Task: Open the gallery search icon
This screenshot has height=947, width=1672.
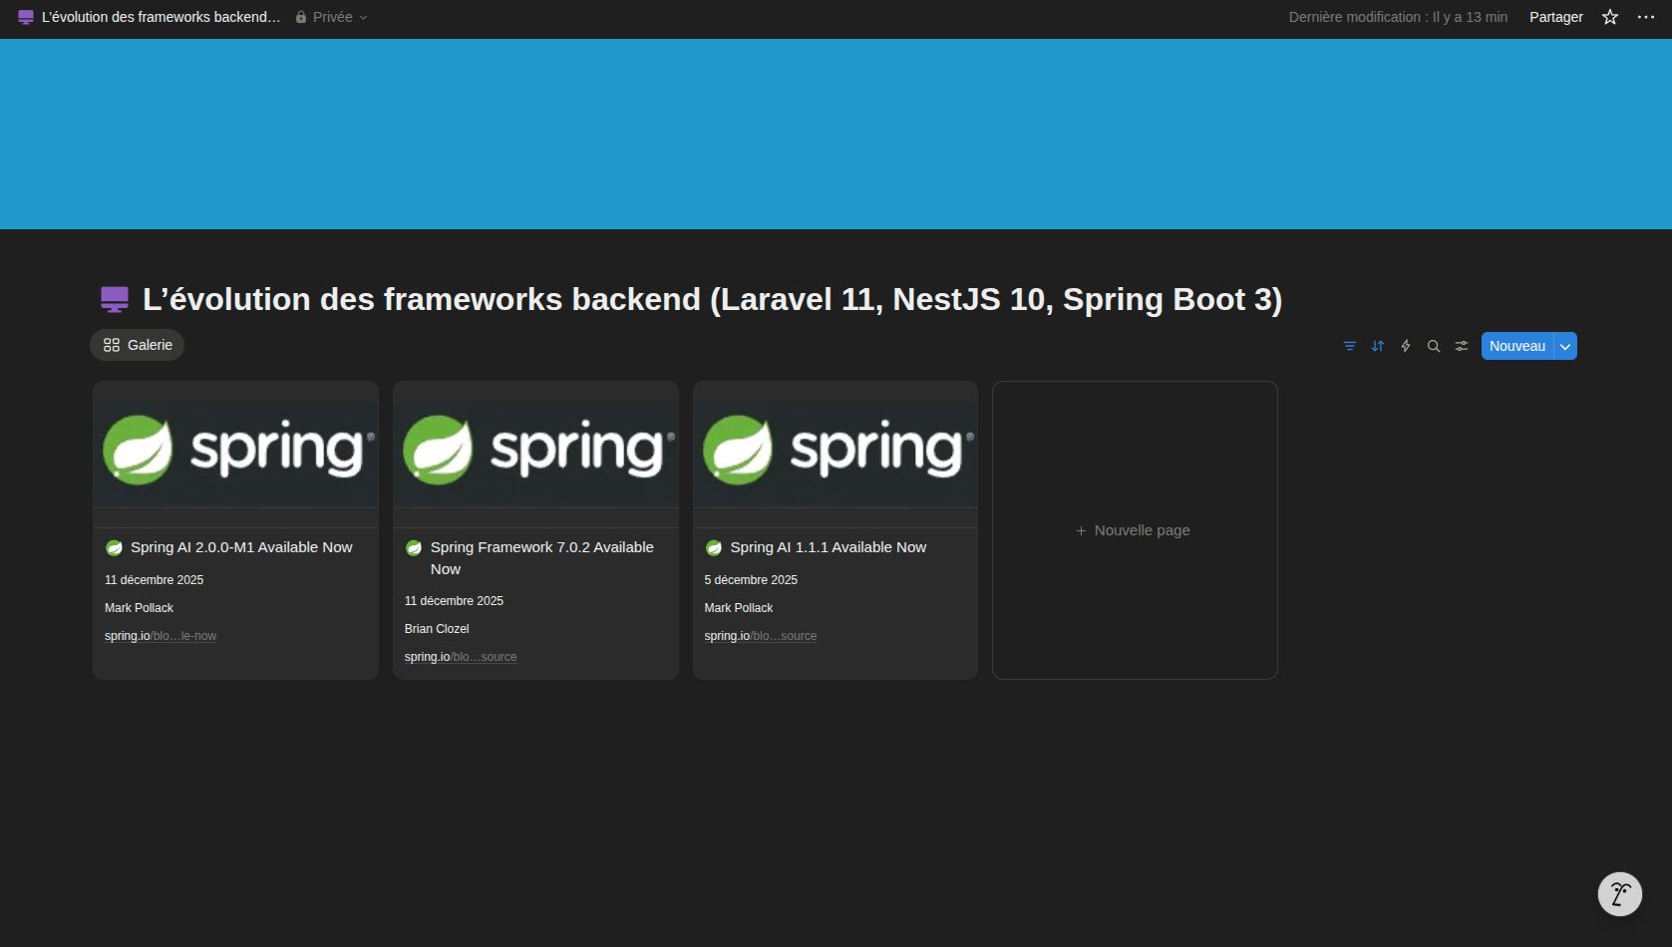Action: [x=1433, y=346]
